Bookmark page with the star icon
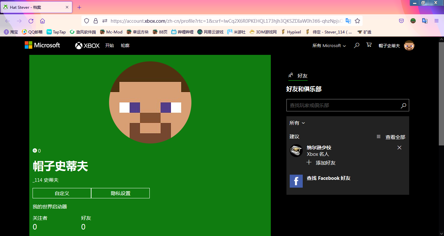Viewport: 444px width, 236px height. point(357,21)
